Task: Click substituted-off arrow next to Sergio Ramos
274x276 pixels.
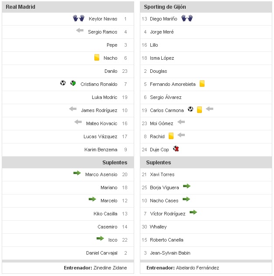Action: click(80, 31)
